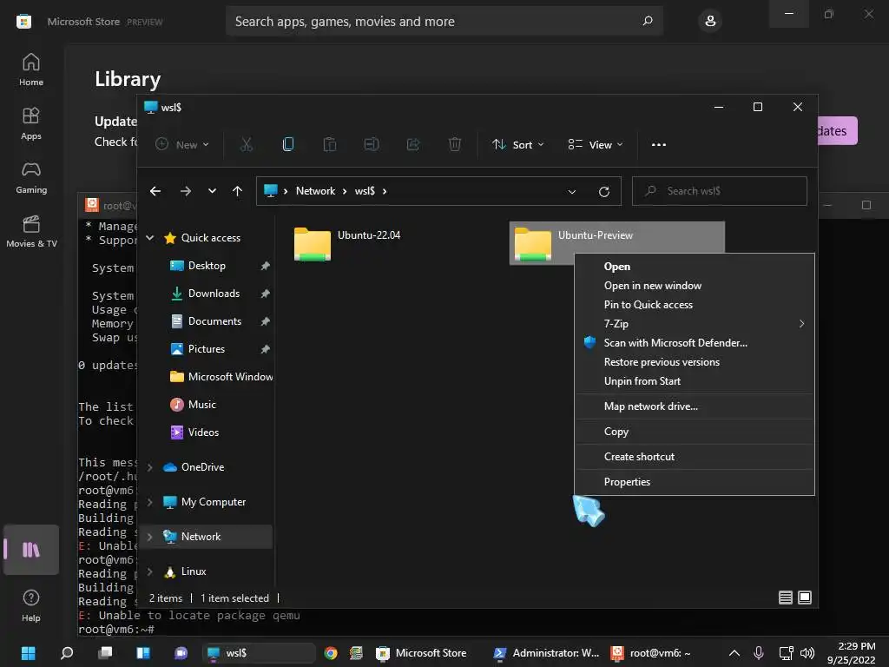The height and width of the screenshot is (667, 889).
Task: Click the Paste clipboard icon in Explorer toolbar
Action: 329,145
